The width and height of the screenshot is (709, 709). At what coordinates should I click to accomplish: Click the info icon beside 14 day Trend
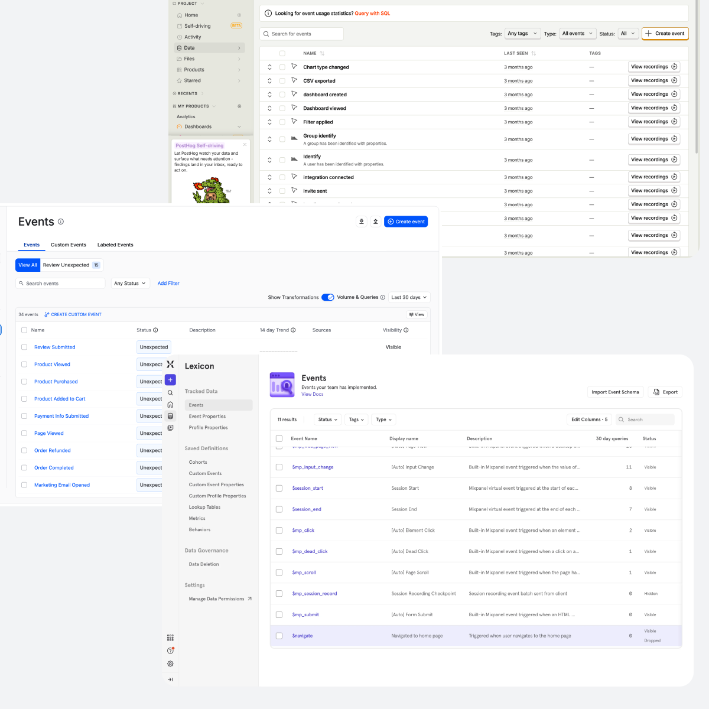point(293,330)
